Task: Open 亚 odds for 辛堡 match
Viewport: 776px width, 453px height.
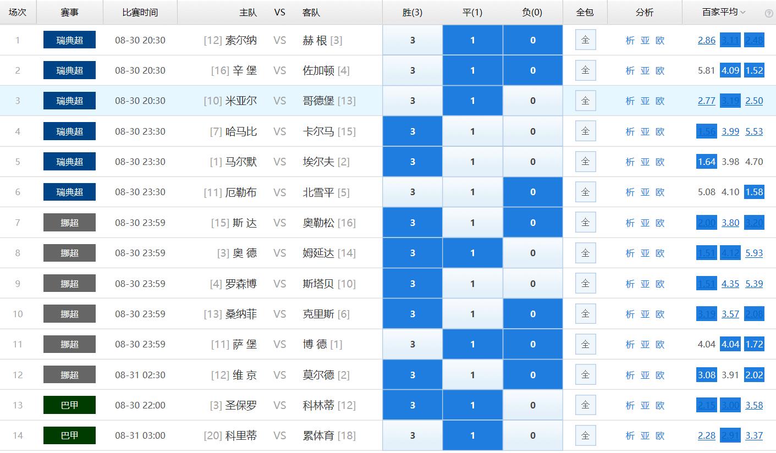Action: click(645, 70)
